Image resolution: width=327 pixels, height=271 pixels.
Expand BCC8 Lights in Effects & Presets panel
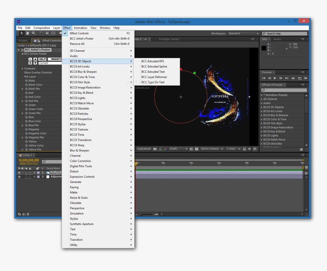pyautogui.click(x=262, y=136)
